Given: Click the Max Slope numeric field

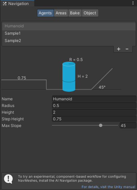Looking at the screenshot, I should pos(128,126).
